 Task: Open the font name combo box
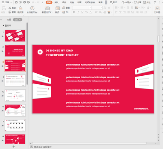pos(81,8)
